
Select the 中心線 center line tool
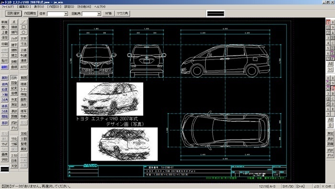tap(23, 56)
